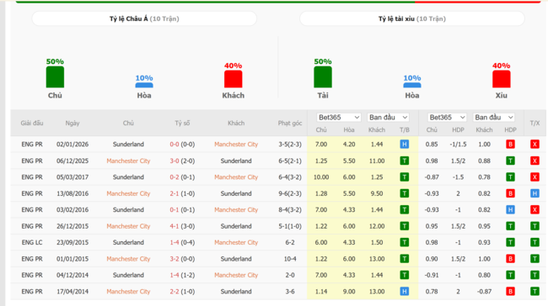Click green T HDP badge for 06/12/2025 match
The width and height of the screenshot is (548, 306).
tap(510, 161)
